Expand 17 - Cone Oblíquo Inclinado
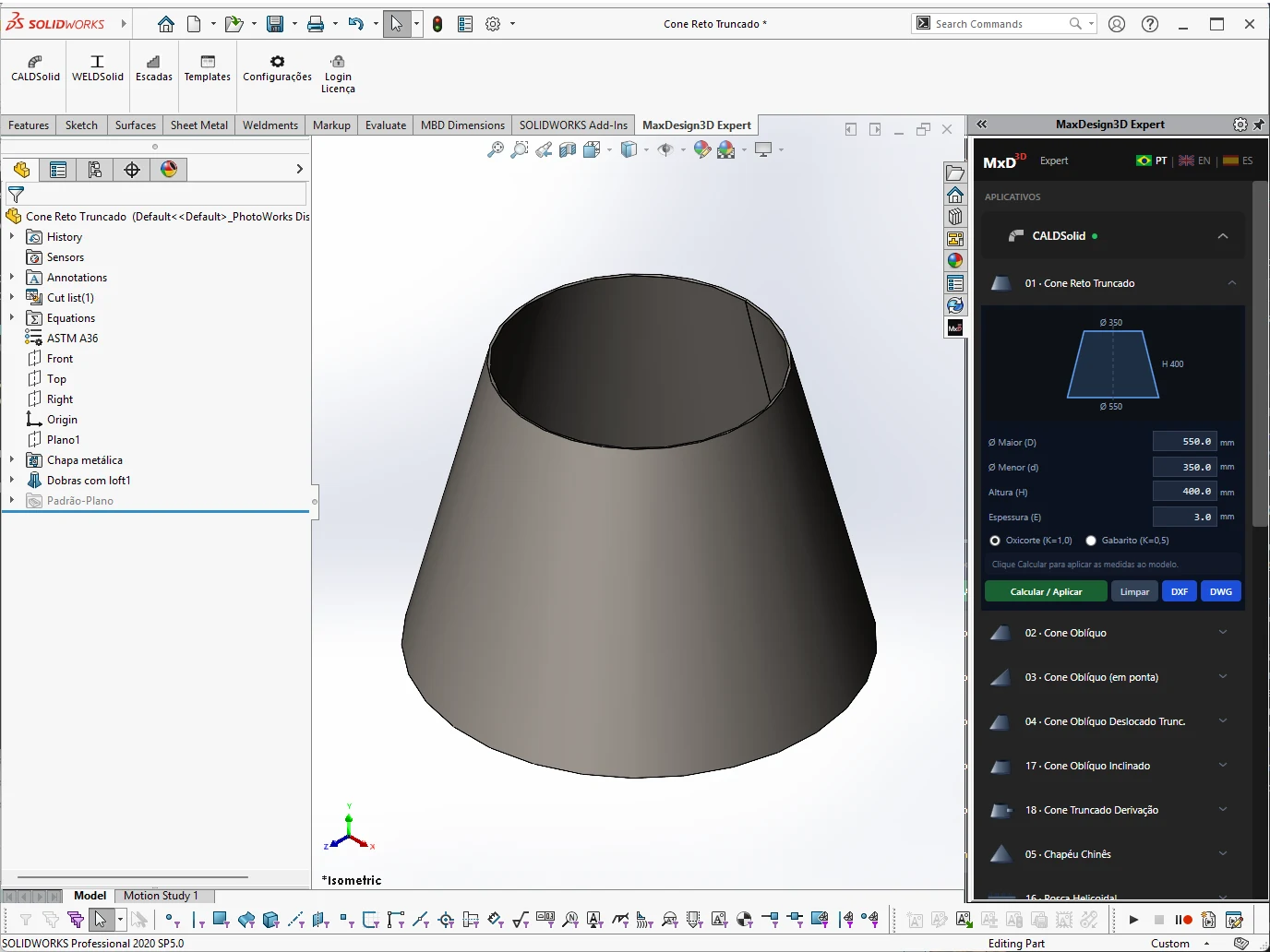 [x=1223, y=766]
